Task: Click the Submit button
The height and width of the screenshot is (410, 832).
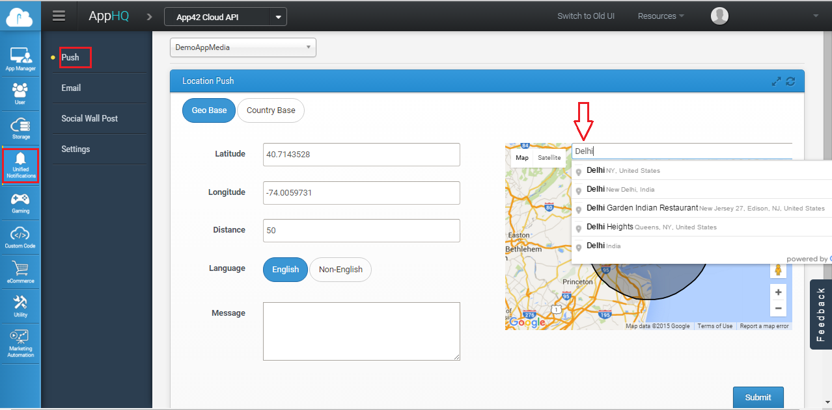Action: coord(758,397)
